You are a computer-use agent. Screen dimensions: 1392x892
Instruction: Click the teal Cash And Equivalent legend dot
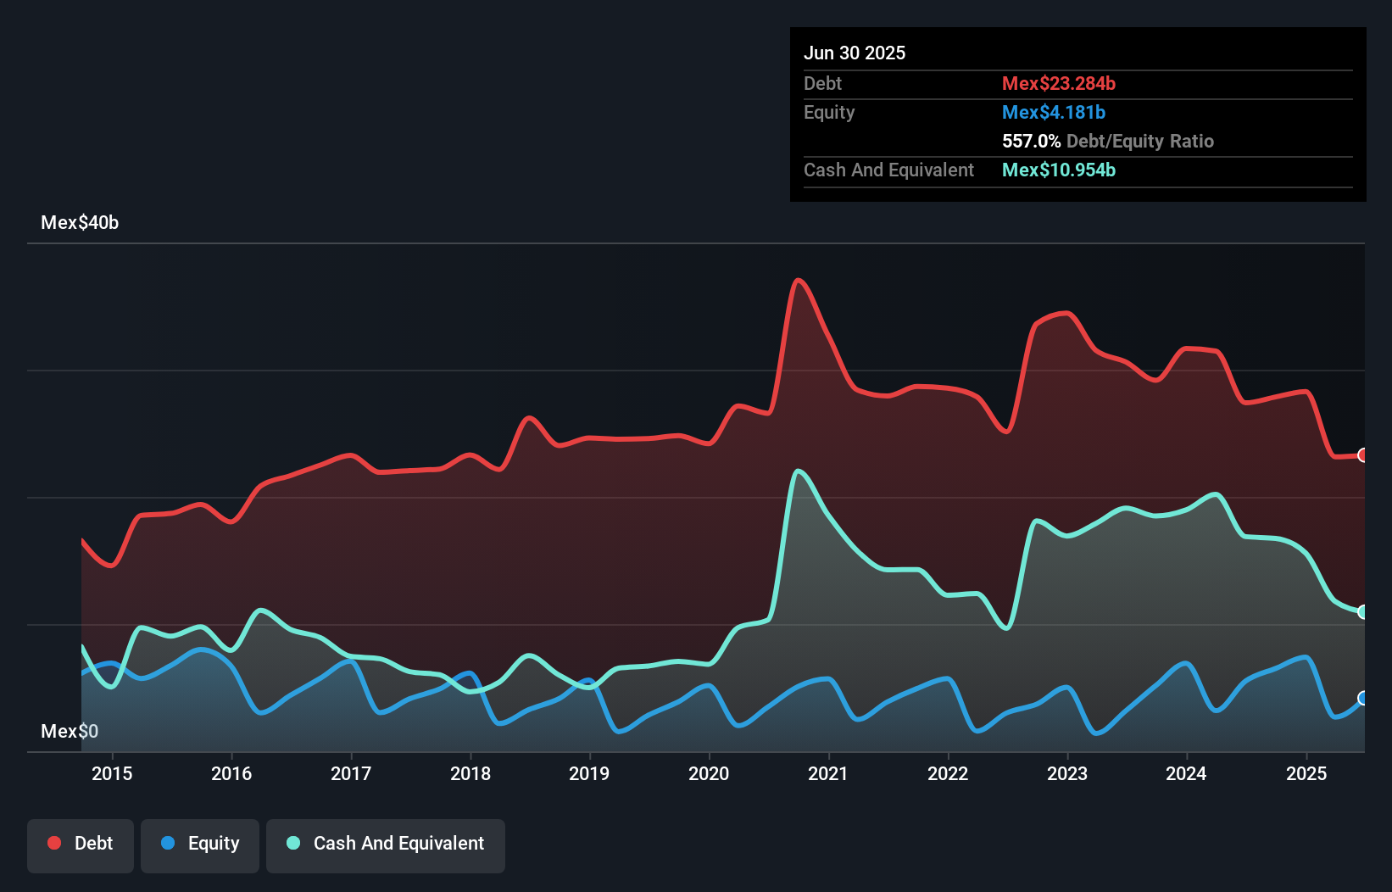click(x=293, y=843)
